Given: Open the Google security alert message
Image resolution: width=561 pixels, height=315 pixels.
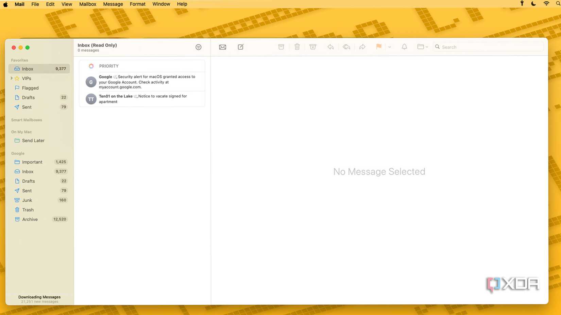Looking at the screenshot, I should [x=142, y=82].
